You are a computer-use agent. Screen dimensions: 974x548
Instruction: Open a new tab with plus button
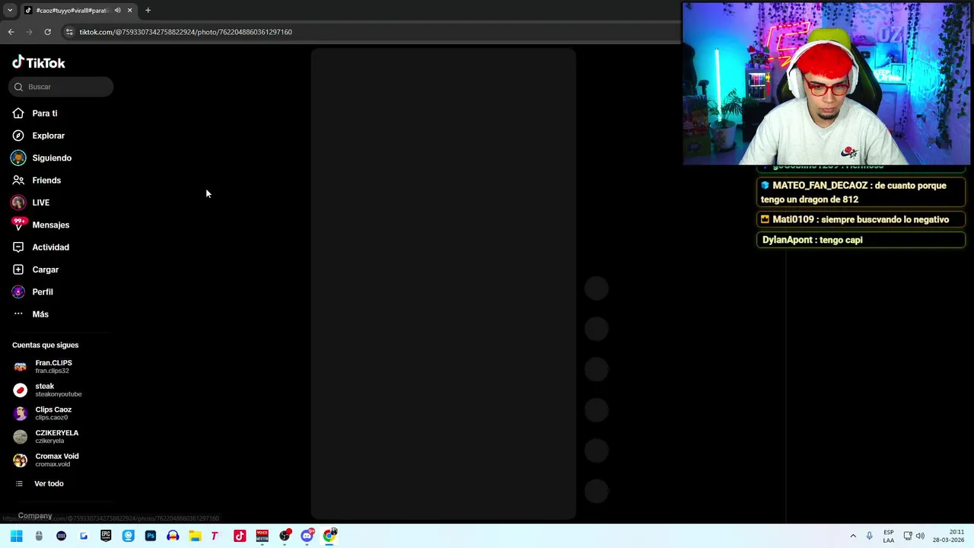click(x=148, y=11)
